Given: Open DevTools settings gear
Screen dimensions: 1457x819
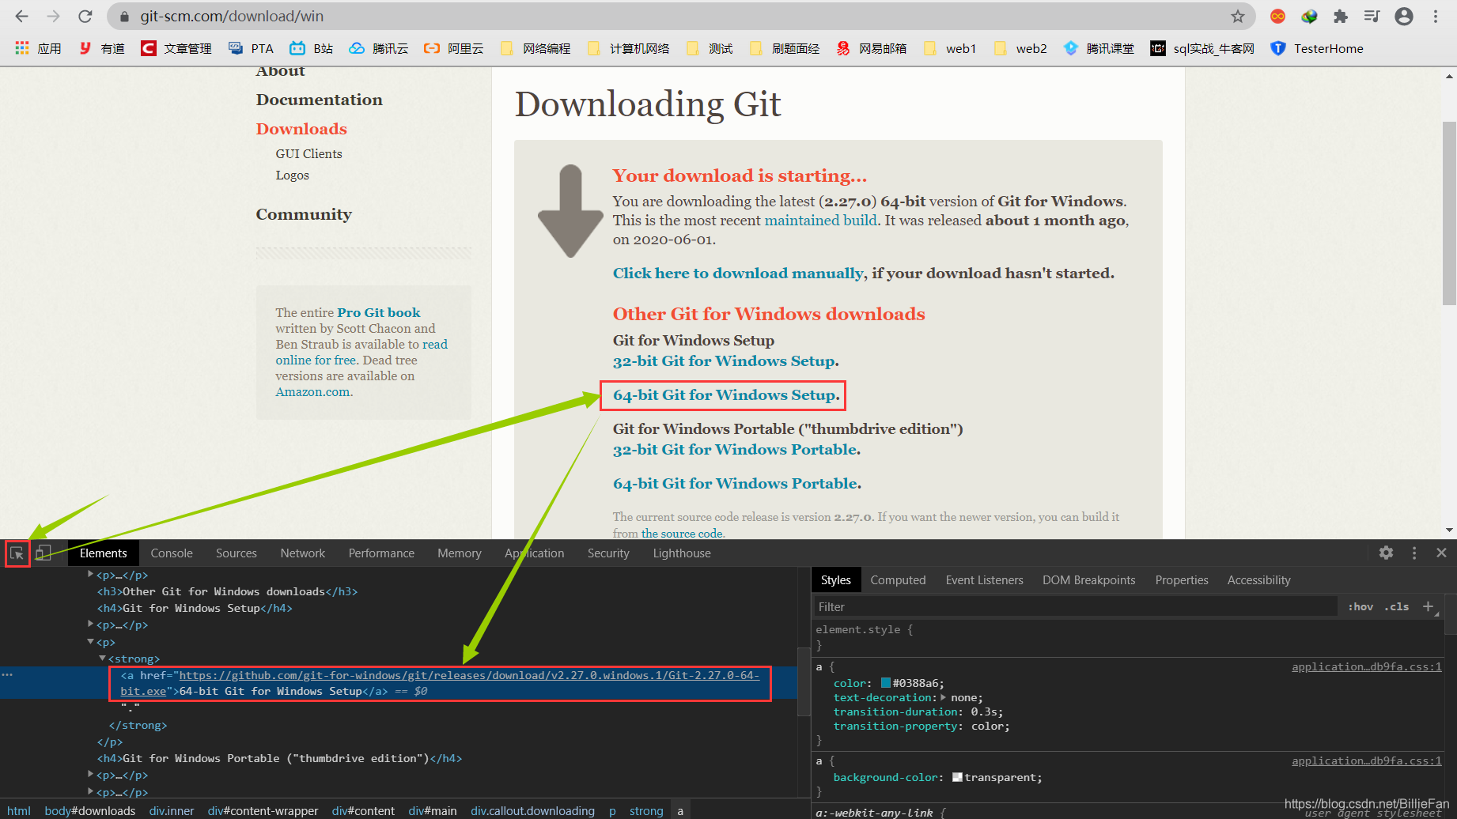Looking at the screenshot, I should (x=1386, y=553).
